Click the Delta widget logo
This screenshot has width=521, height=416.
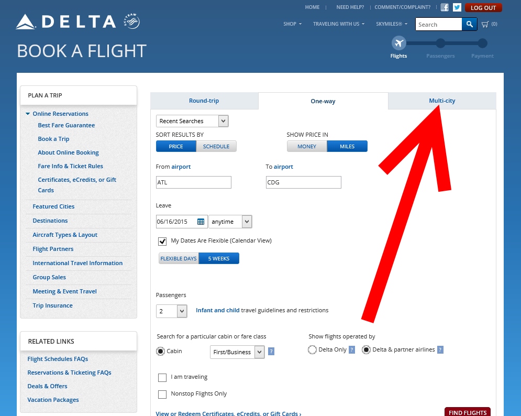tap(131, 21)
